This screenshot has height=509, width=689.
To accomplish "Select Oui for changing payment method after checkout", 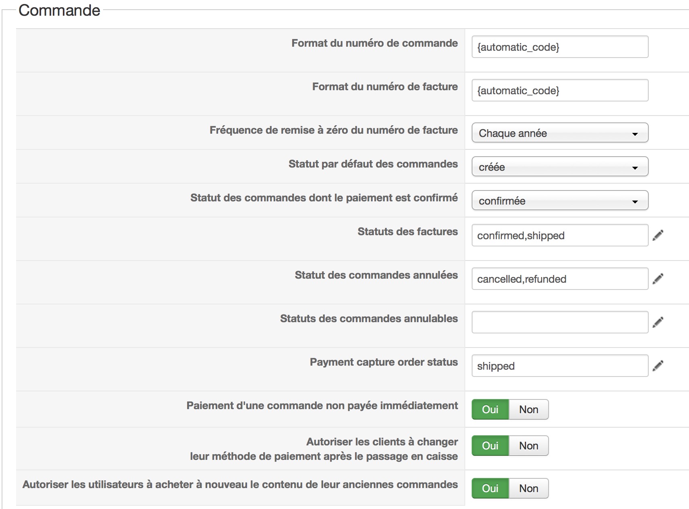I will (490, 446).
